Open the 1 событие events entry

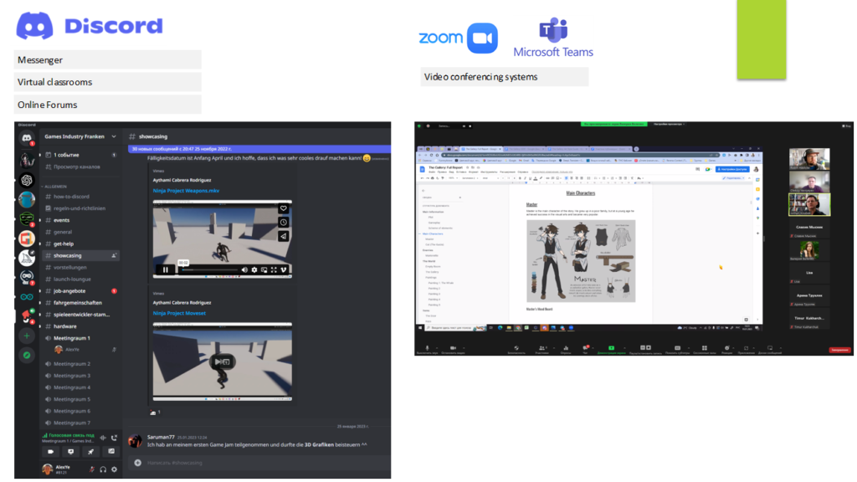click(x=80, y=155)
